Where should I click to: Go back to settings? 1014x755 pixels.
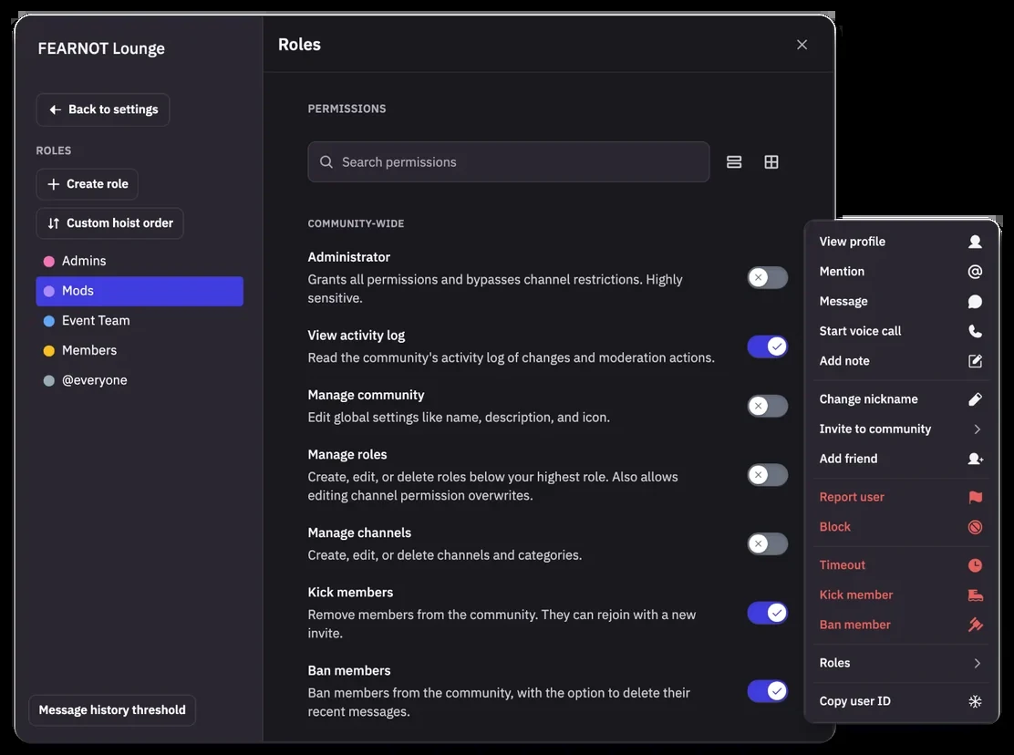103,109
